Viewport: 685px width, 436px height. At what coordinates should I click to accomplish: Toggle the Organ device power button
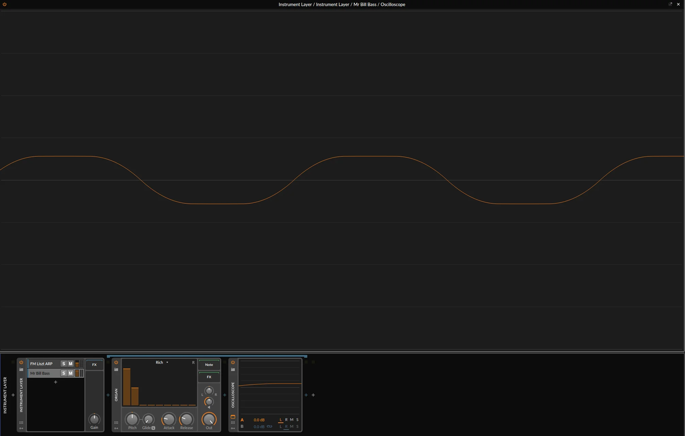pyautogui.click(x=116, y=362)
